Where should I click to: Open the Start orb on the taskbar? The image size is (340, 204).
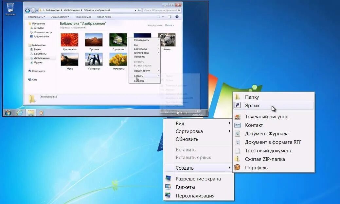coord(8,113)
